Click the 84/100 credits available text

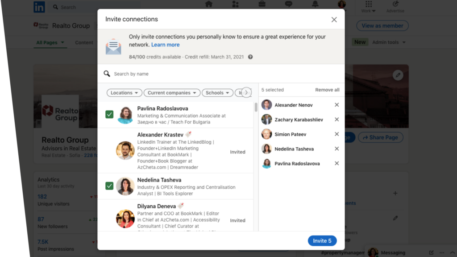pyautogui.click(x=155, y=57)
